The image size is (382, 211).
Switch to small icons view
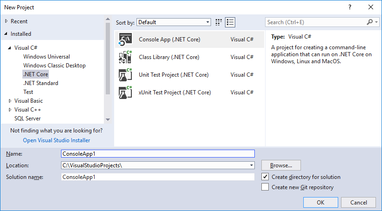219,22
